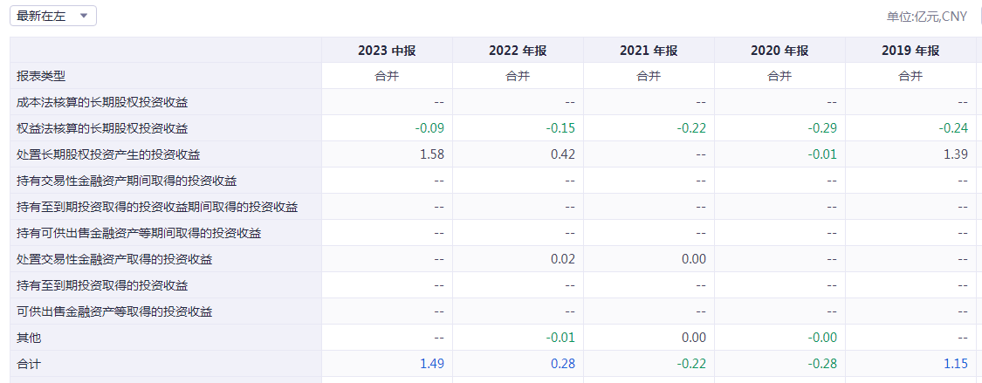
Task: Click the 1.58 value cell
Action: pyautogui.click(x=432, y=154)
